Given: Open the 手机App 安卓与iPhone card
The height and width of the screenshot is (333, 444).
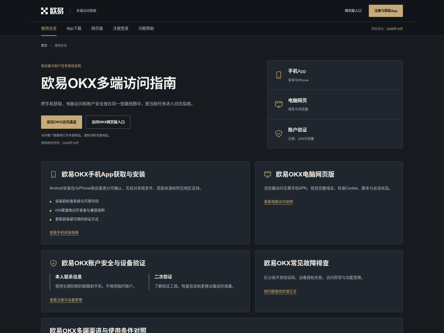Looking at the screenshot, I should (335, 75).
